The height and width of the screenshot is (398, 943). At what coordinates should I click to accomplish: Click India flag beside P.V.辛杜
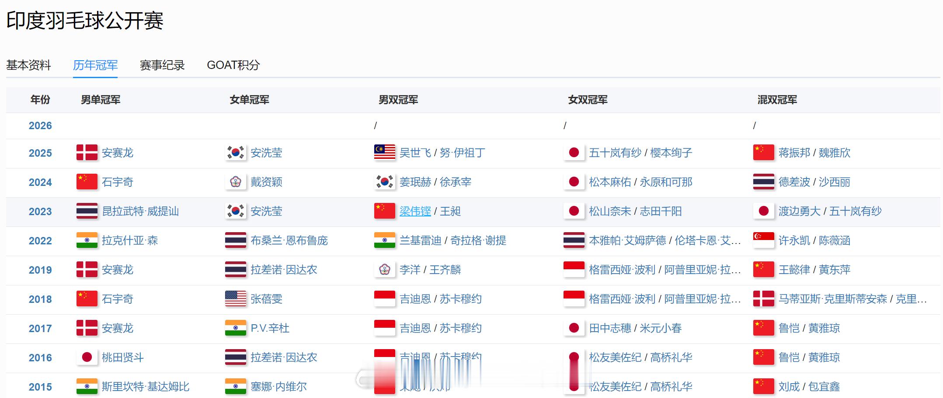click(x=236, y=328)
